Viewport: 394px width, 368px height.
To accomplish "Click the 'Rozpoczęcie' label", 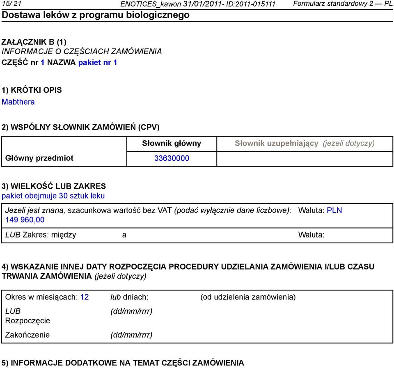I will click(x=27, y=321).
